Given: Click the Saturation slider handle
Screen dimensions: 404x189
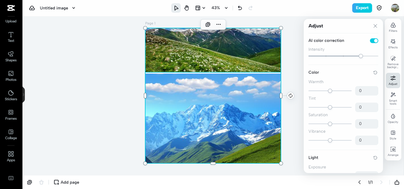Looking at the screenshot, I should pos(330,124).
